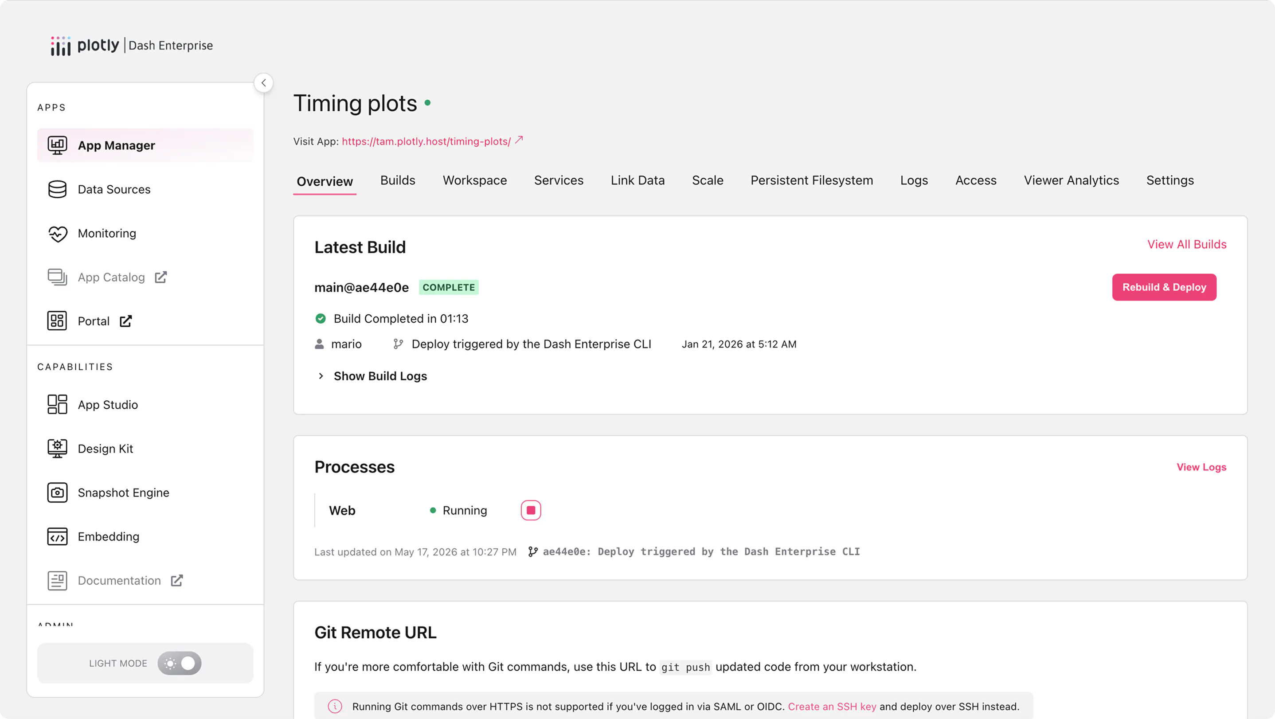This screenshot has width=1275, height=719.
Task: Click the Design Kit icon
Action: 58,448
